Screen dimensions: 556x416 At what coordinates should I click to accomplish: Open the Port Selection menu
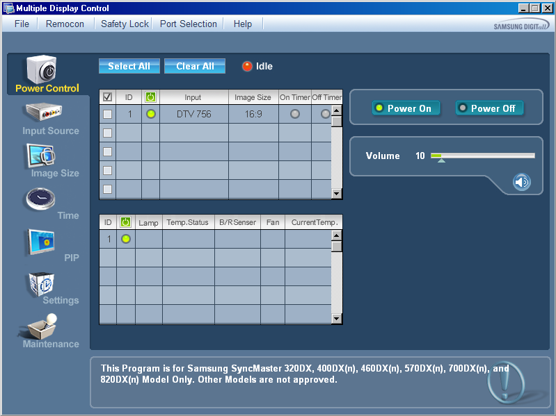pyautogui.click(x=189, y=24)
